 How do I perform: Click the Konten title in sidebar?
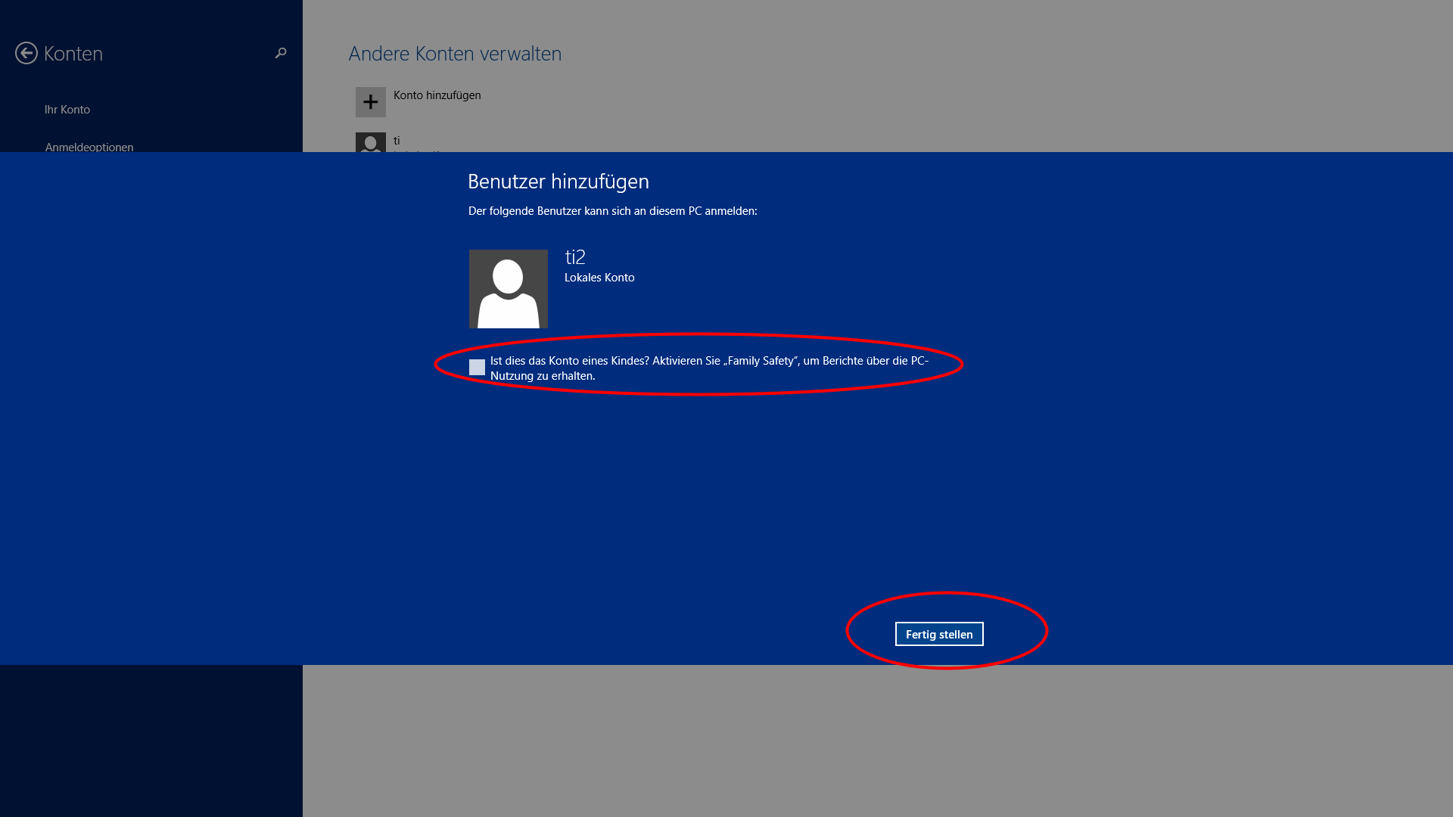click(x=73, y=54)
